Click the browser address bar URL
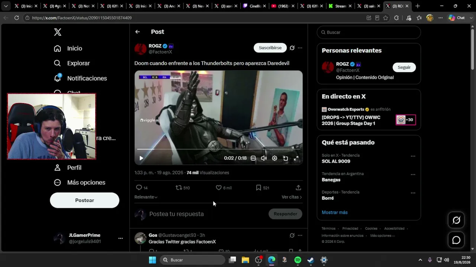 click(82, 18)
